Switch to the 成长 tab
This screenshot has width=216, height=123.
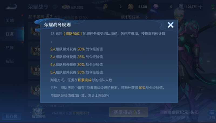(10, 61)
